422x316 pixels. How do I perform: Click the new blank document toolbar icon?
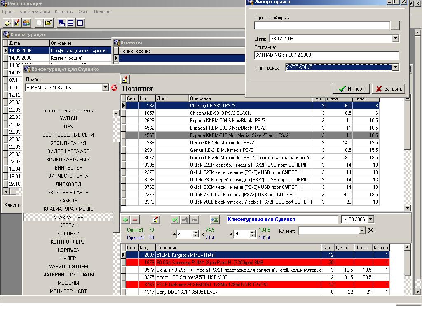click(39, 23)
